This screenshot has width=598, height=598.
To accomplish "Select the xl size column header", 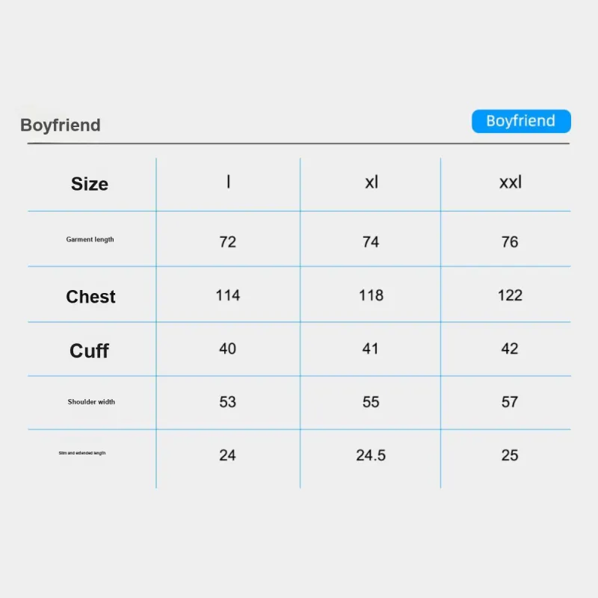I will [x=371, y=182].
